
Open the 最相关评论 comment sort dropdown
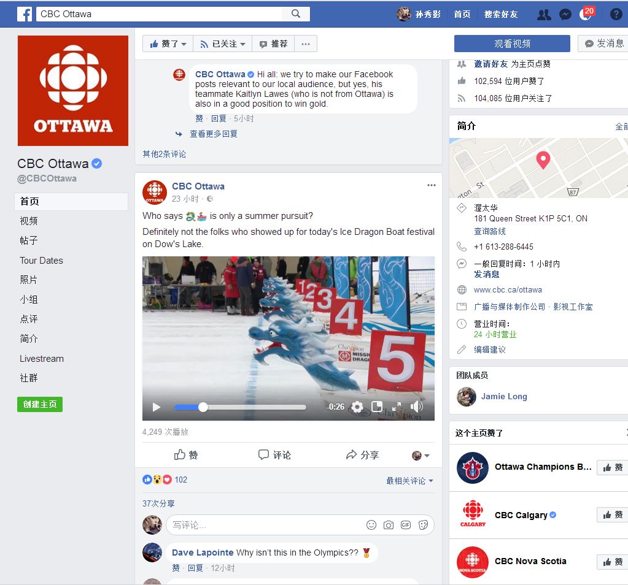click(x=409, y=481)
